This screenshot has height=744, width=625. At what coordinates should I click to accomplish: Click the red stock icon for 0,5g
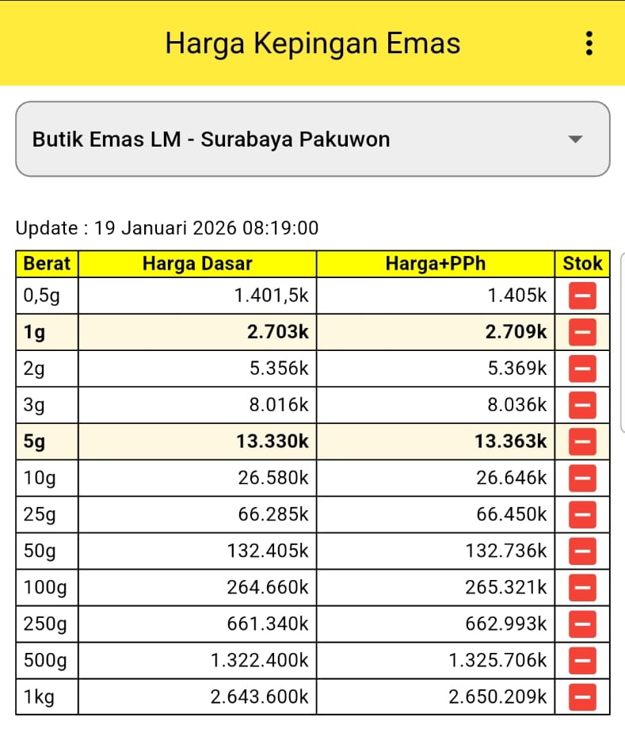click(x=582, y=296)
